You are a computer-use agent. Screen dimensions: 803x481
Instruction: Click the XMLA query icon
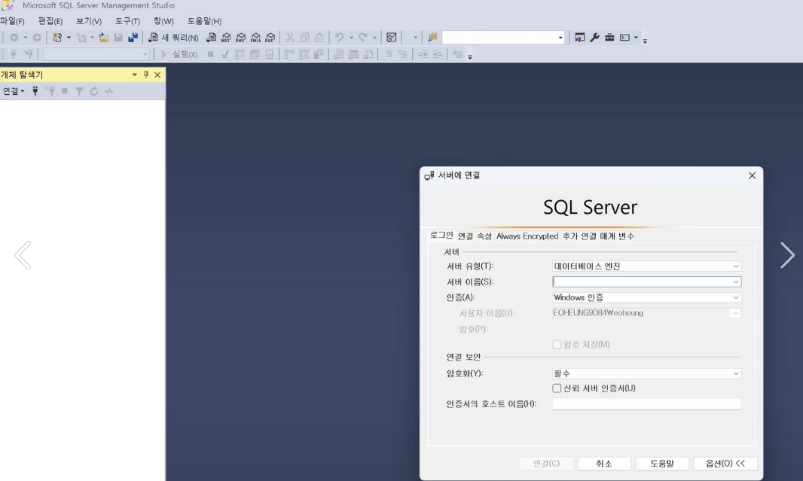[x=255, y=38]
